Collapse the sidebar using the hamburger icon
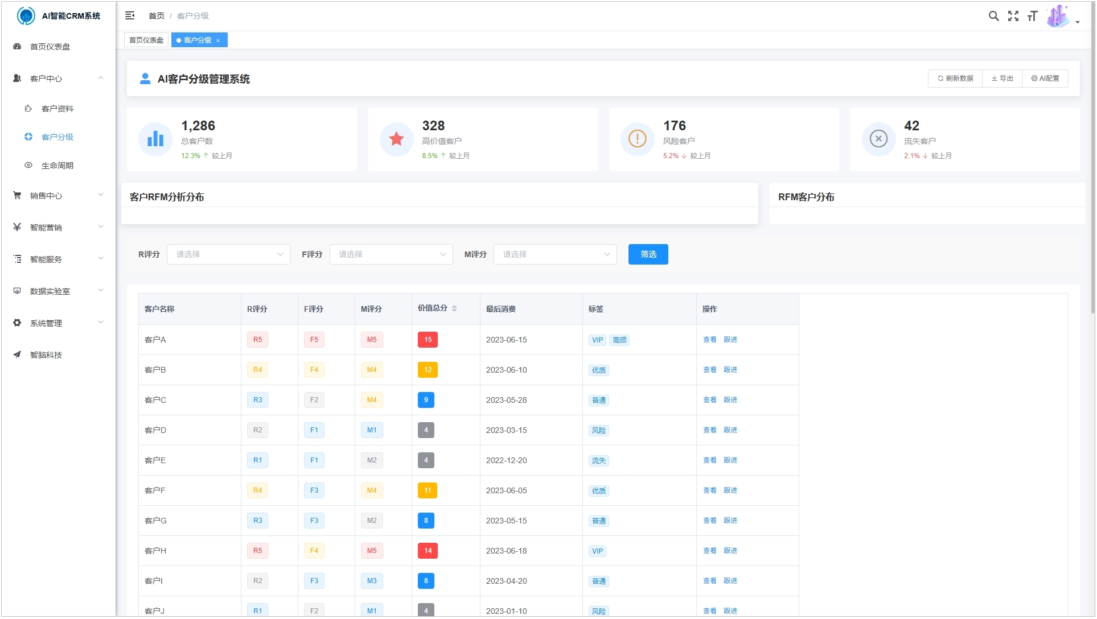Image resolution: width=1097 pixels, height=619 pixels. tap(130, 15)
